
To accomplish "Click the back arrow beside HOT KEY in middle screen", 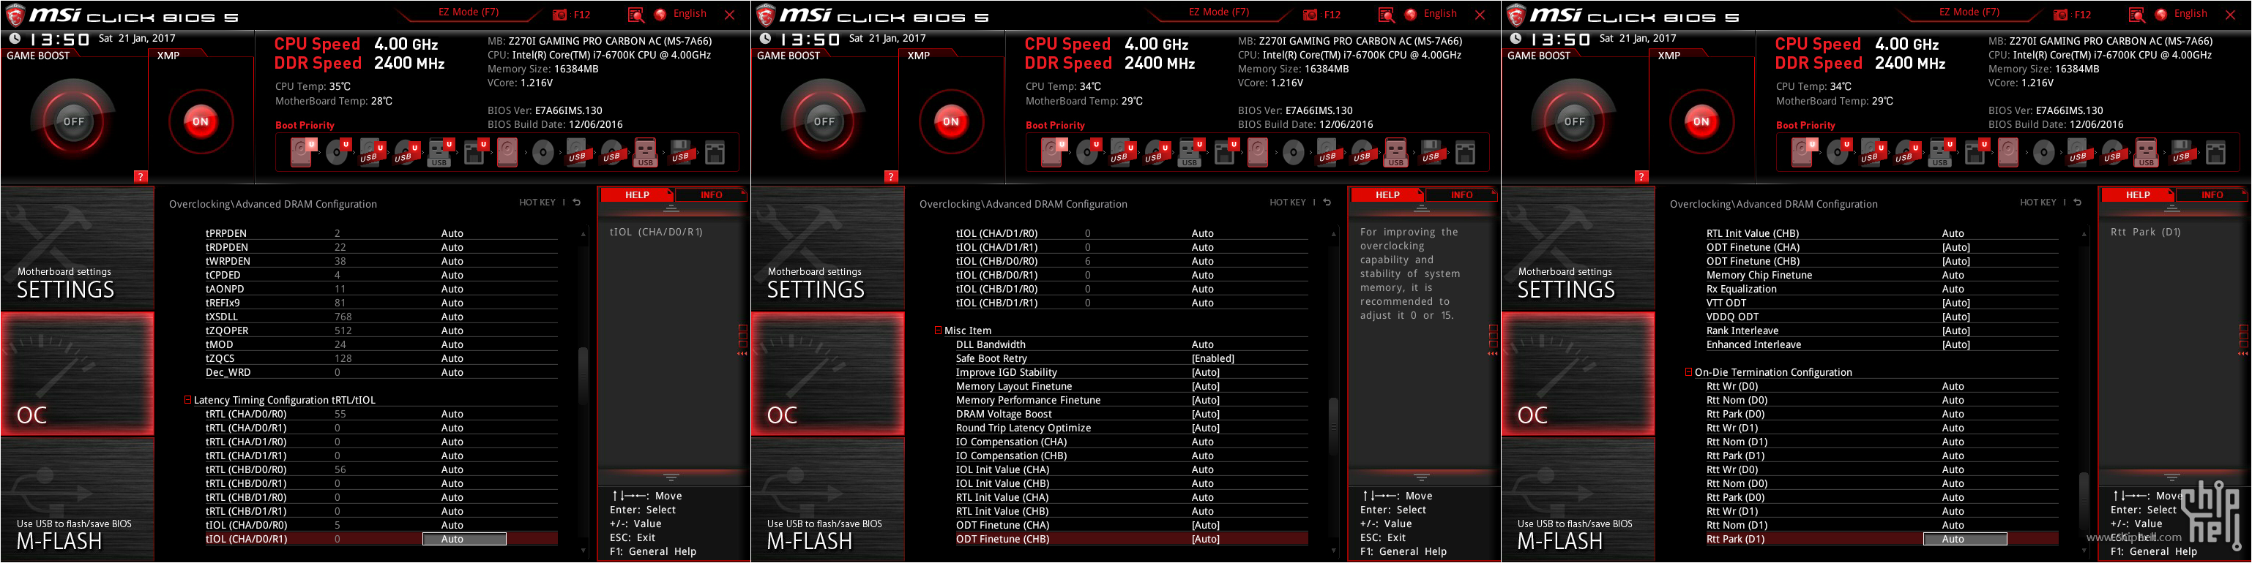I will [1327, 203].
